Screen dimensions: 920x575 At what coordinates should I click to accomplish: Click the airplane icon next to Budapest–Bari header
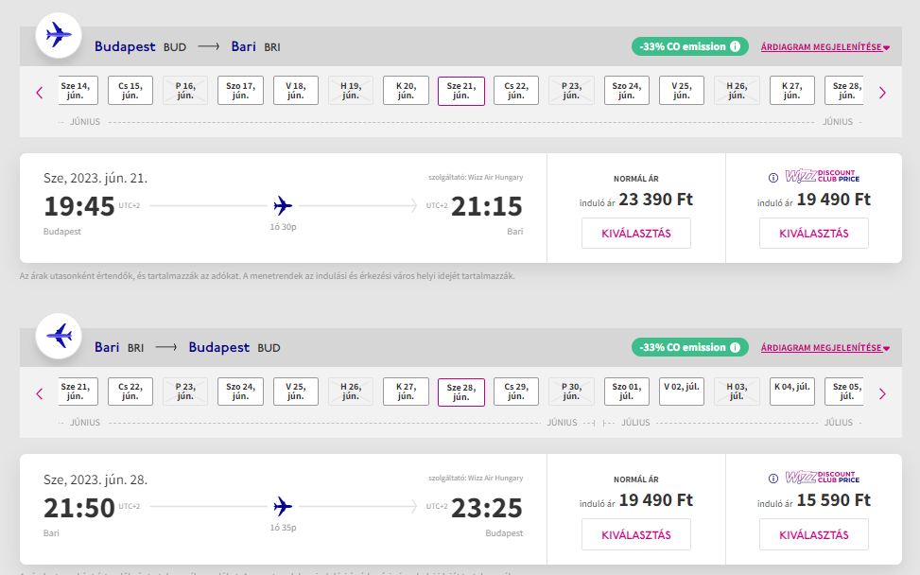[59, 36]
